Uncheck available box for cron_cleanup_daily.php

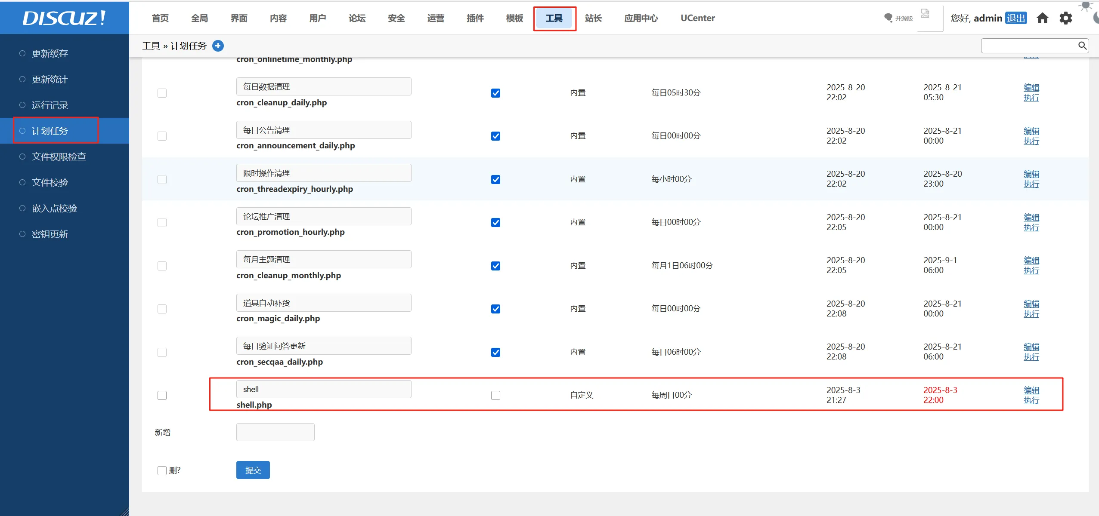click(495, 93)
